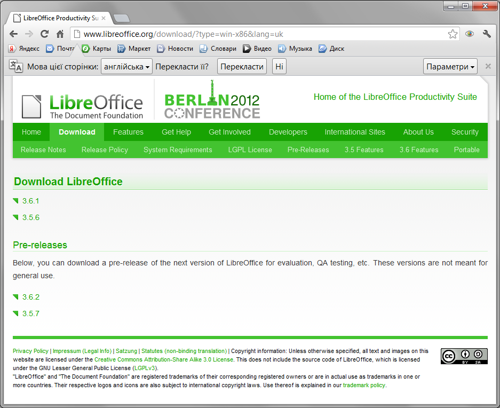This screenshot has width=500, height=408.
Task: Close the translation bar
Action: (488, 66)
